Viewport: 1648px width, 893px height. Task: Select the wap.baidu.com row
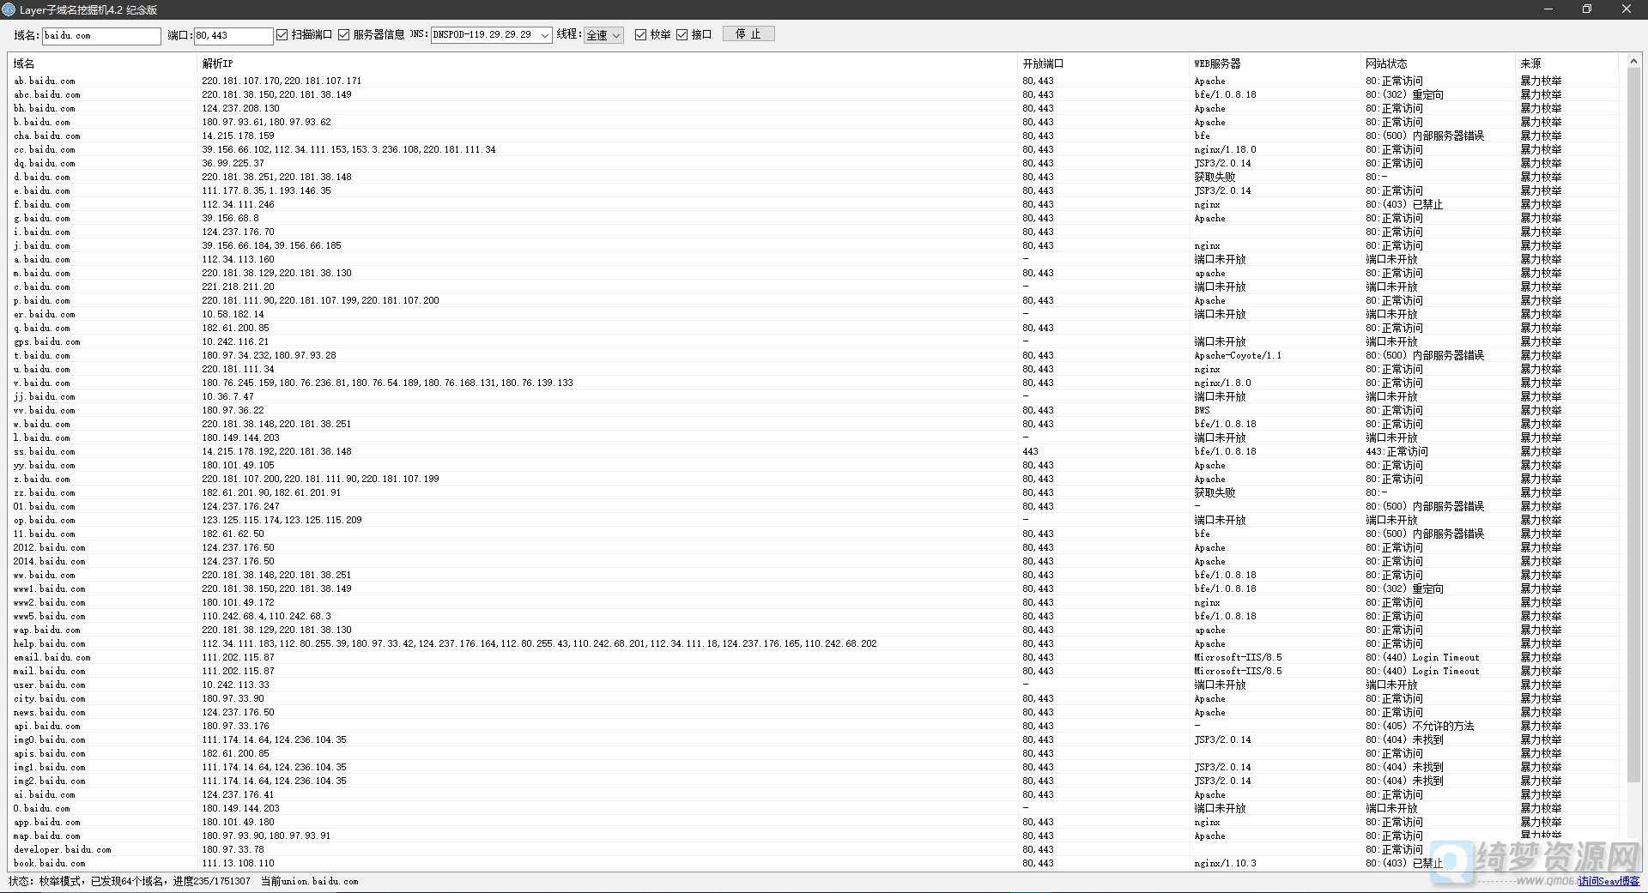815,630
